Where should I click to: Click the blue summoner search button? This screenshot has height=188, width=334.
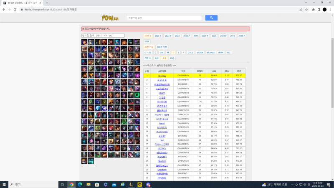(x=211, y=18)
